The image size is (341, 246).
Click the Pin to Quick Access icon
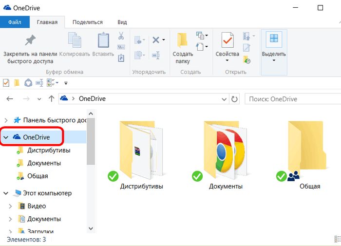(x=30, y=40)
